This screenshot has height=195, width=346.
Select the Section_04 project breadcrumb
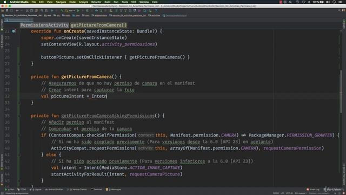[22, 16]
